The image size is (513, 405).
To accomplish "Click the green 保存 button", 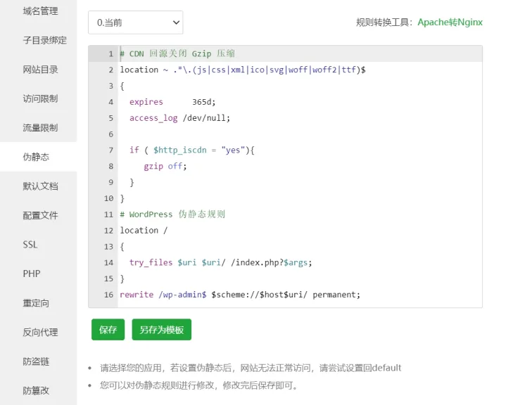I will (x=108, y=329).
